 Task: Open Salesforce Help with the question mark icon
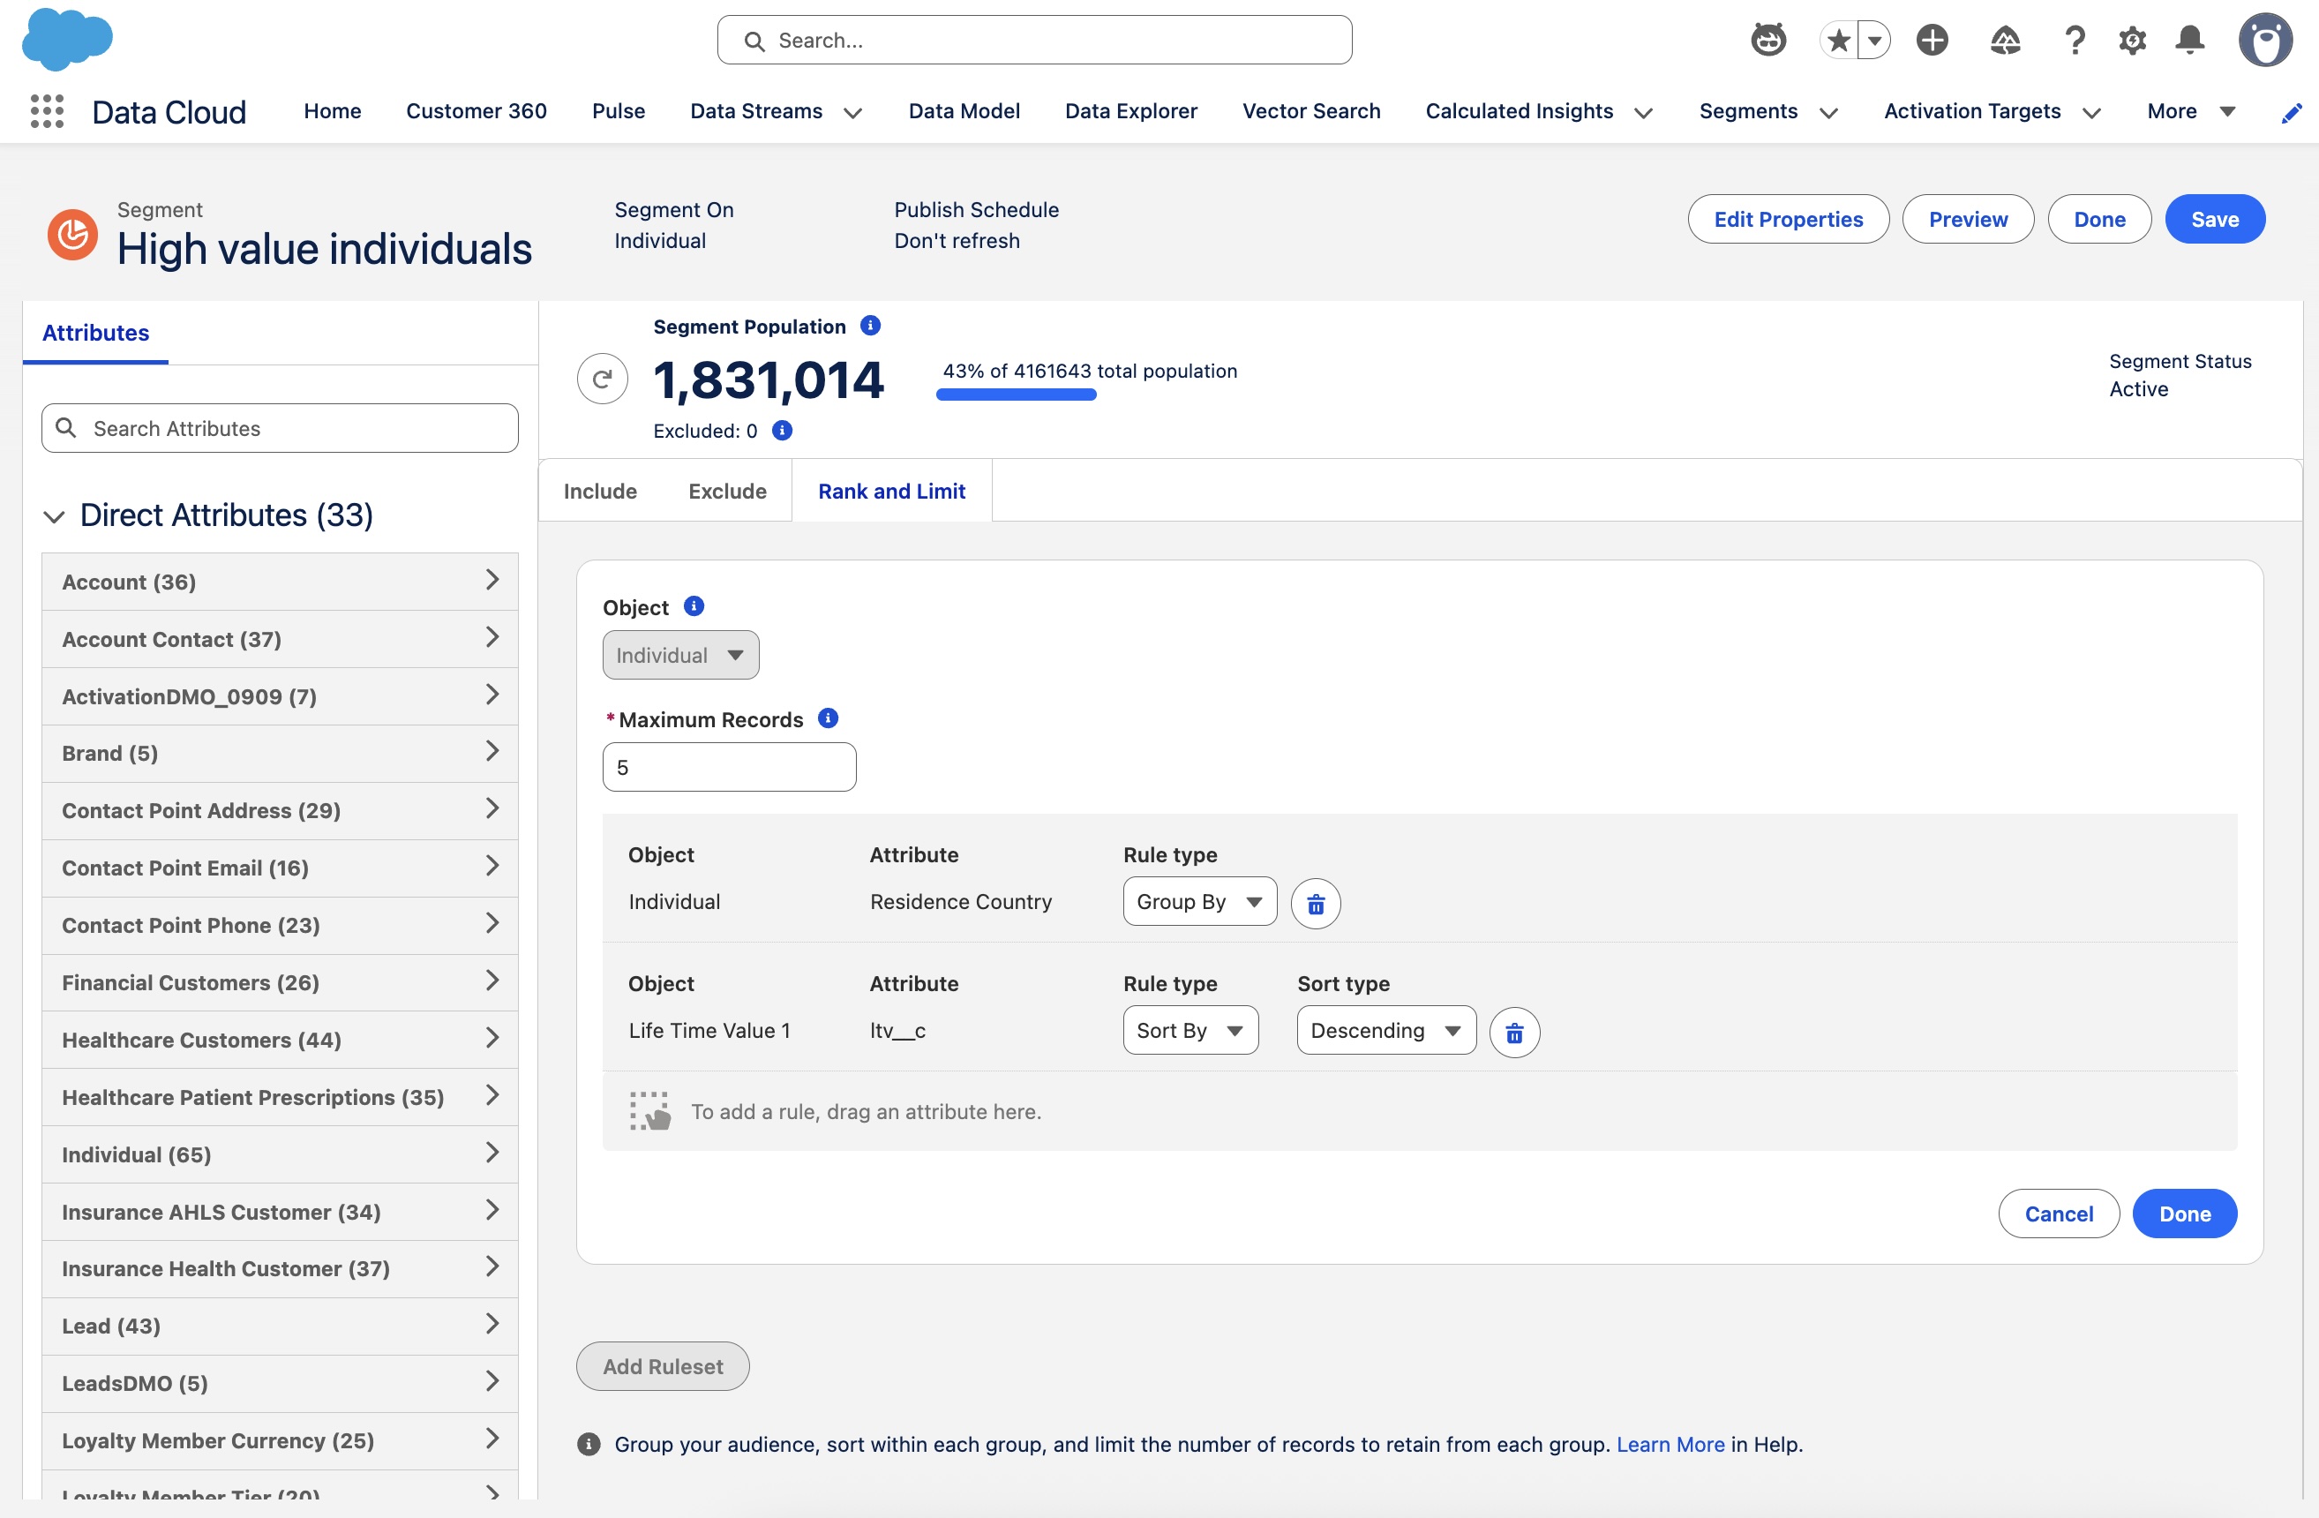coord(2075,40)
